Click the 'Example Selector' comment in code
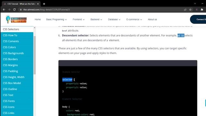This screenshot has height=116, width=206. [71, 72]
